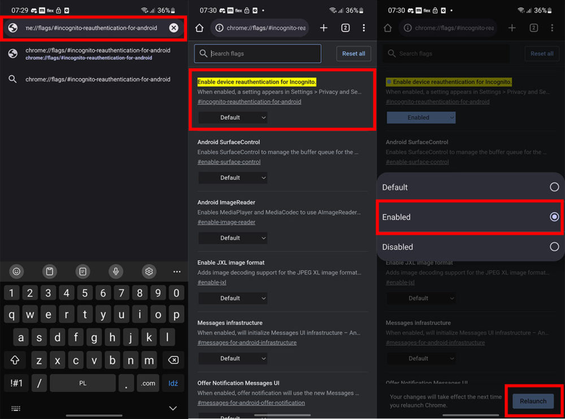
Task: Tap the site info icon in middle address bar
Action: [x=219, y=28]
